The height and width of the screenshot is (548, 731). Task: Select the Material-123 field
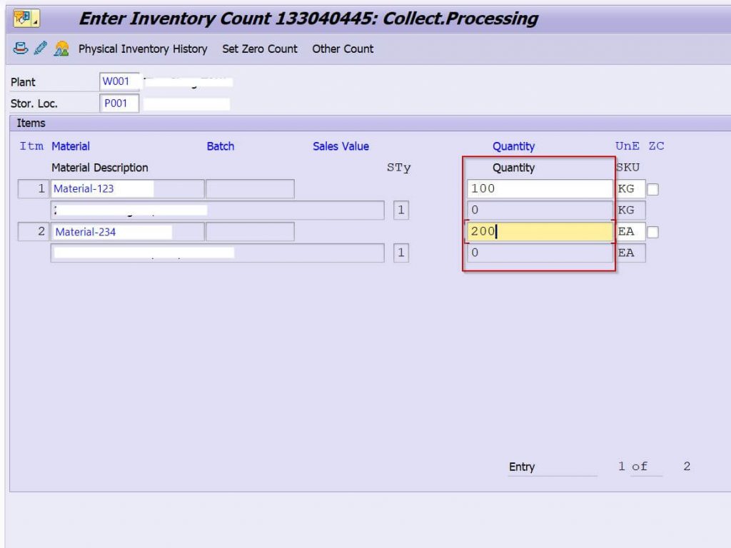(x=127, y=188)
